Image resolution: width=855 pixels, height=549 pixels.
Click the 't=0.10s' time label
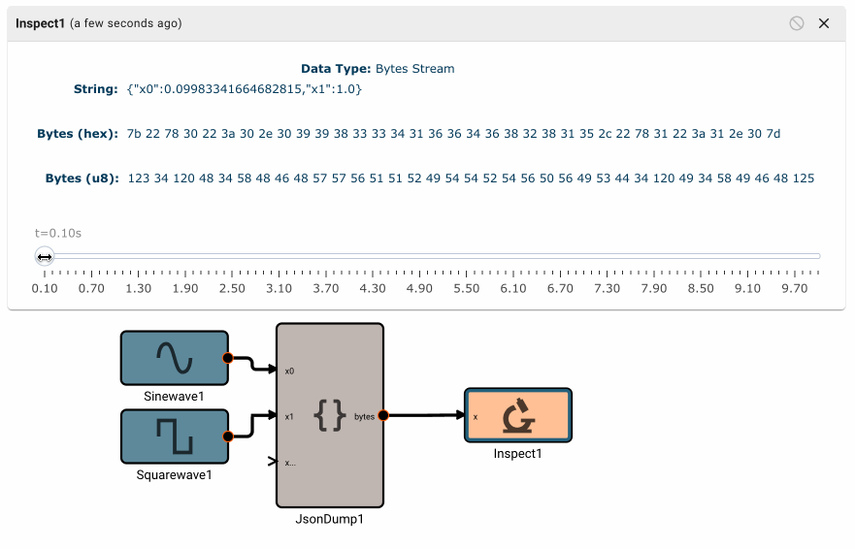(58, 234)
